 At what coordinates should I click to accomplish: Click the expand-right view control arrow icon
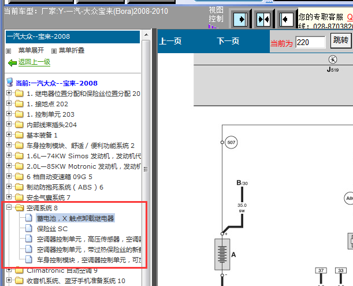240,20
